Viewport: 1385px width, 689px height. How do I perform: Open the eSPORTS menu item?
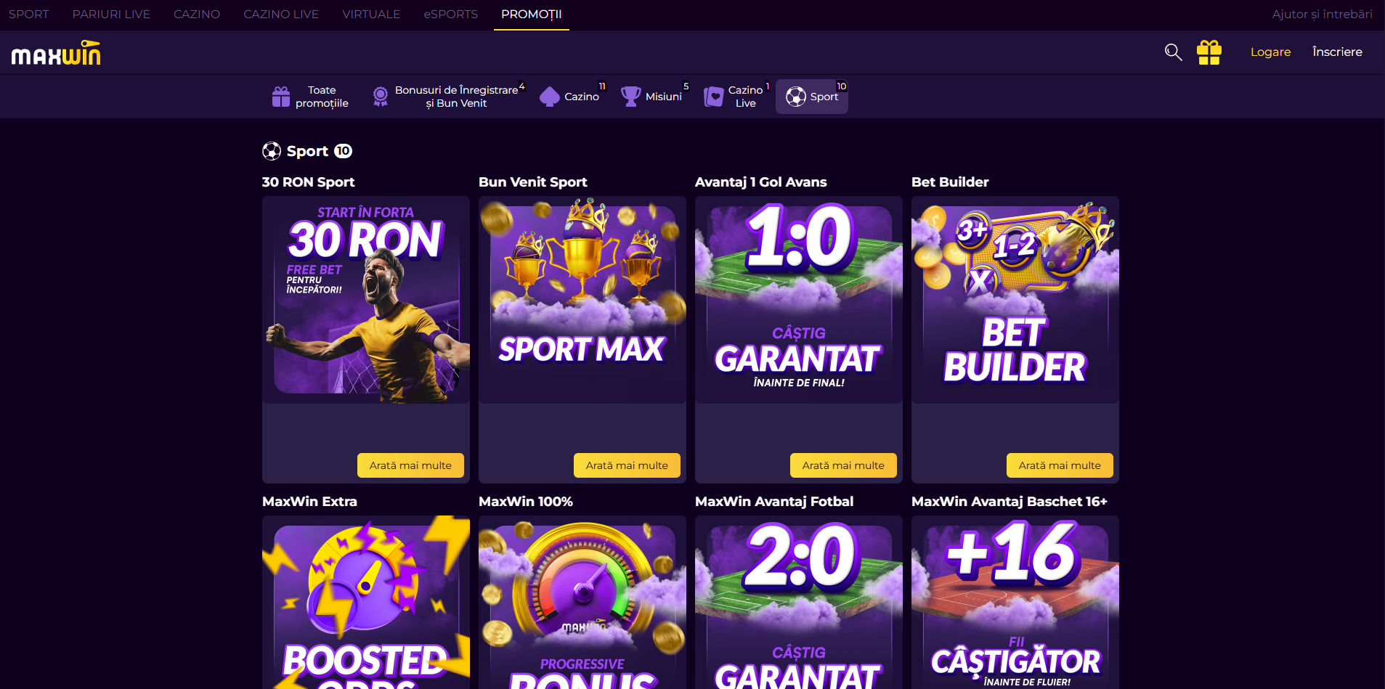(451, 15)
